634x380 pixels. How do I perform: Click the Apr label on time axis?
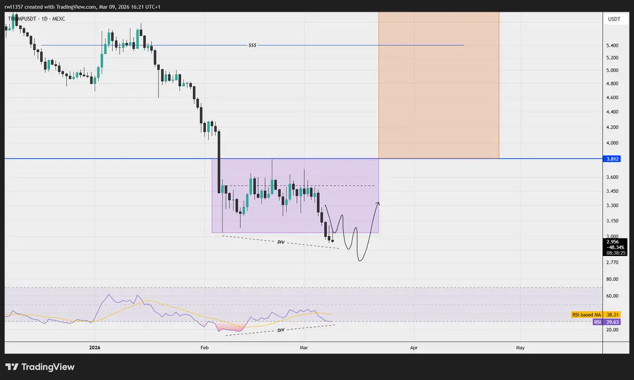pos(414,347)
